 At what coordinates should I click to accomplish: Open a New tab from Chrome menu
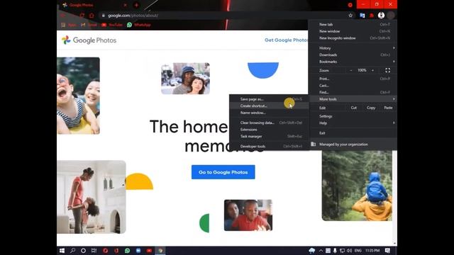point(353,25)
